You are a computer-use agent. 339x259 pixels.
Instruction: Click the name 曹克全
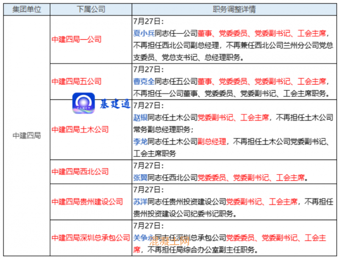pyautogui.click(x=144, y=82)
